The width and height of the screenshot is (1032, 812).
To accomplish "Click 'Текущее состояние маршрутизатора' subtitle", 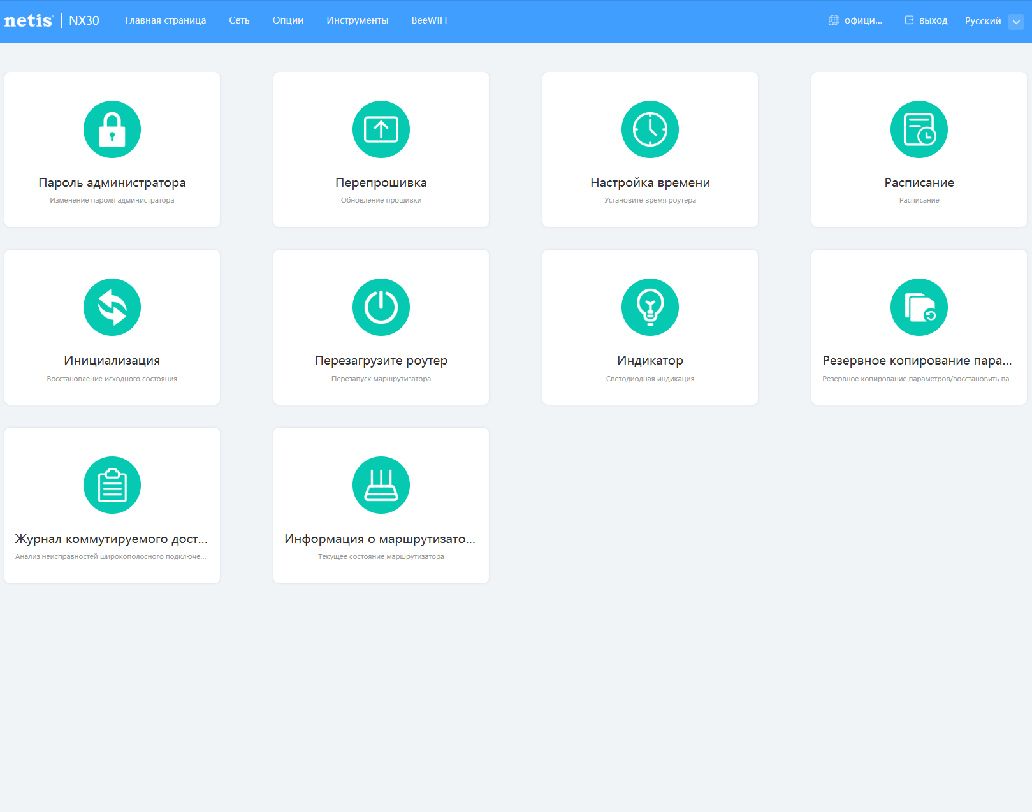I will click(x=381, y=556).
